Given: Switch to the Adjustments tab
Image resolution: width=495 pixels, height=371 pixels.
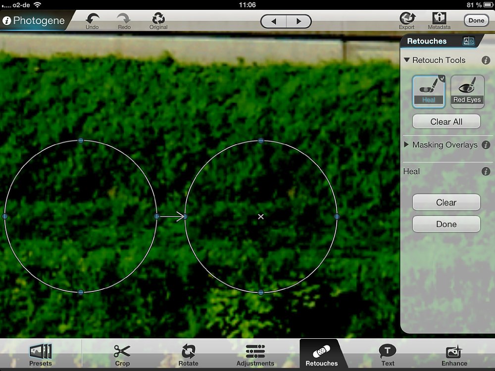Looking at the screenshot, I should point(255,355).
